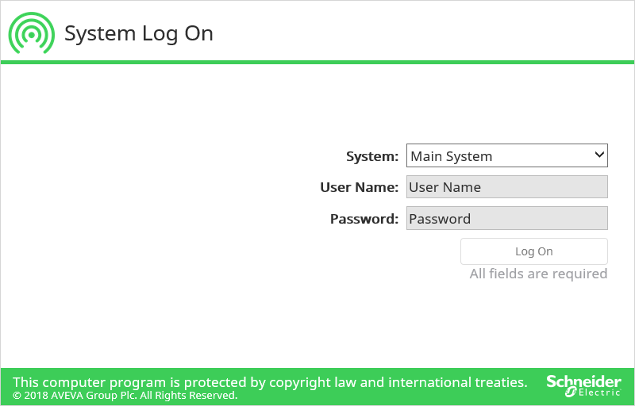Click the 'System:' field label

[372, 156]
